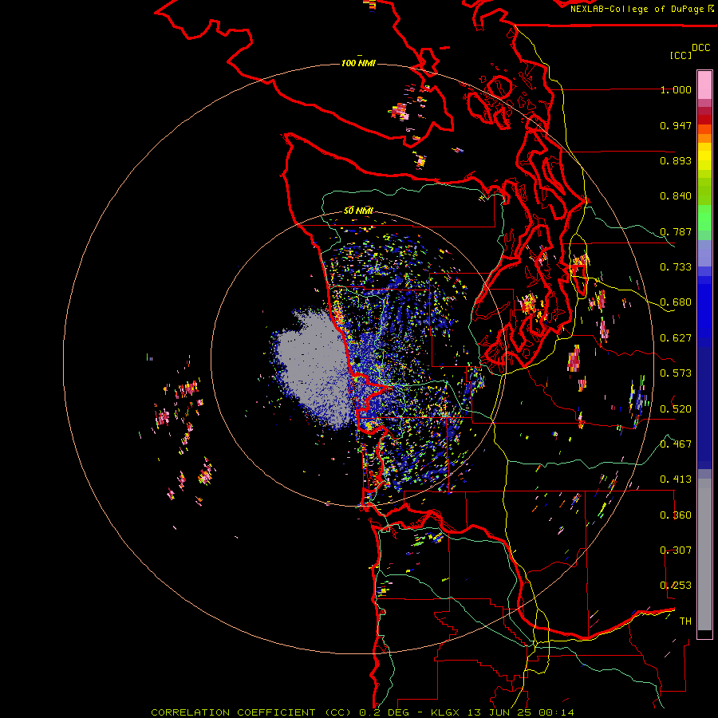Select the 0.467 scale value
The height and width of the screenshot is (718, 718).
(676, 444)
